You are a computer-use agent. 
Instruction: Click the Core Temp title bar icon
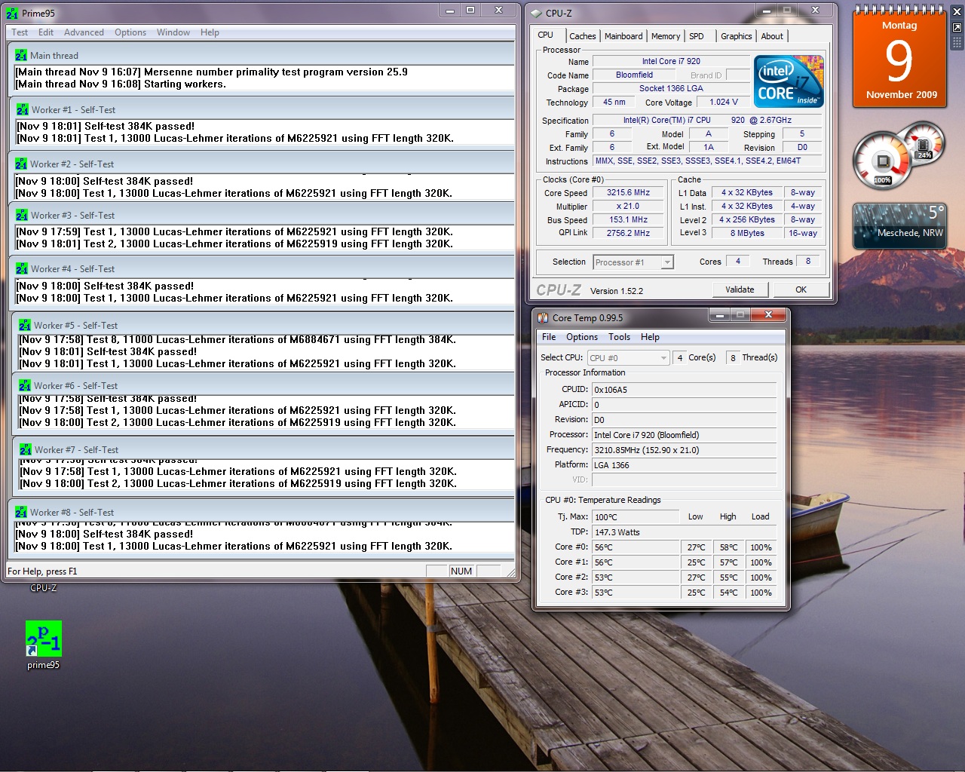pyautogui.click(x=543, y=318)
